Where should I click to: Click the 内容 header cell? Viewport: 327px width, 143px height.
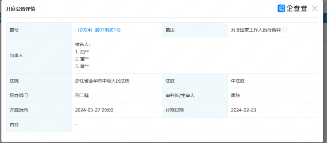point(39,125)
